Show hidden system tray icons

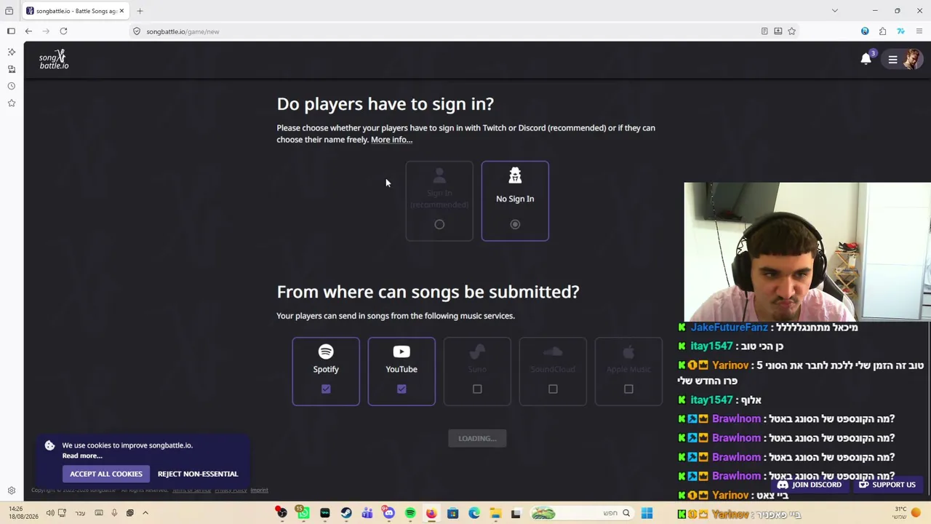[x=145, y=513]
